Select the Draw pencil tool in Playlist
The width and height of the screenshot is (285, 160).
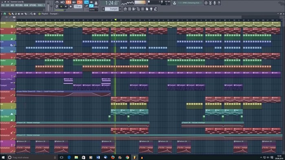click(10, 14)
